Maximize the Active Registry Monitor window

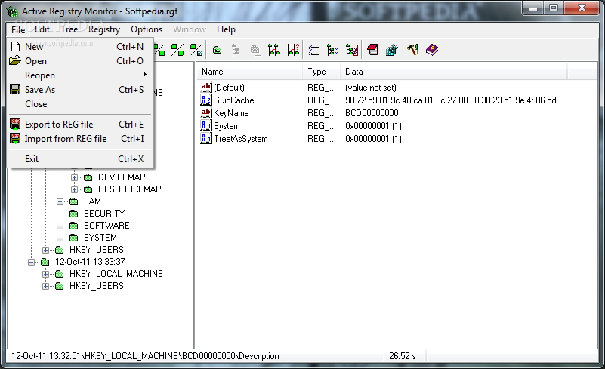click(554, 8)
